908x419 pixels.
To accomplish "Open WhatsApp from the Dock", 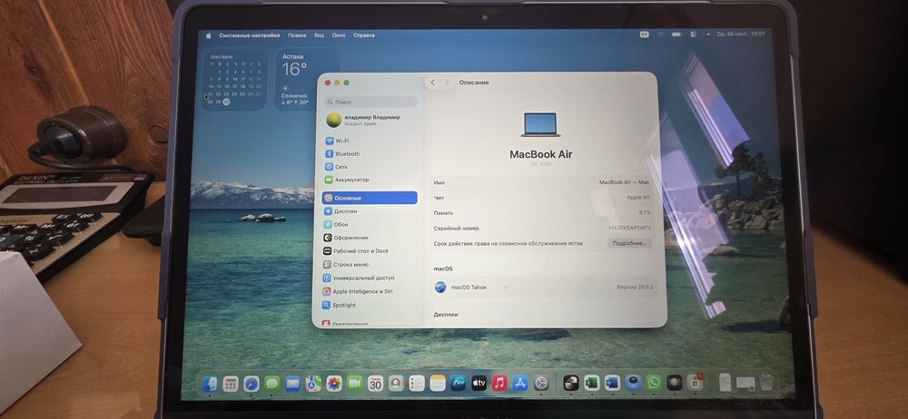I will (x=654, y=383).
